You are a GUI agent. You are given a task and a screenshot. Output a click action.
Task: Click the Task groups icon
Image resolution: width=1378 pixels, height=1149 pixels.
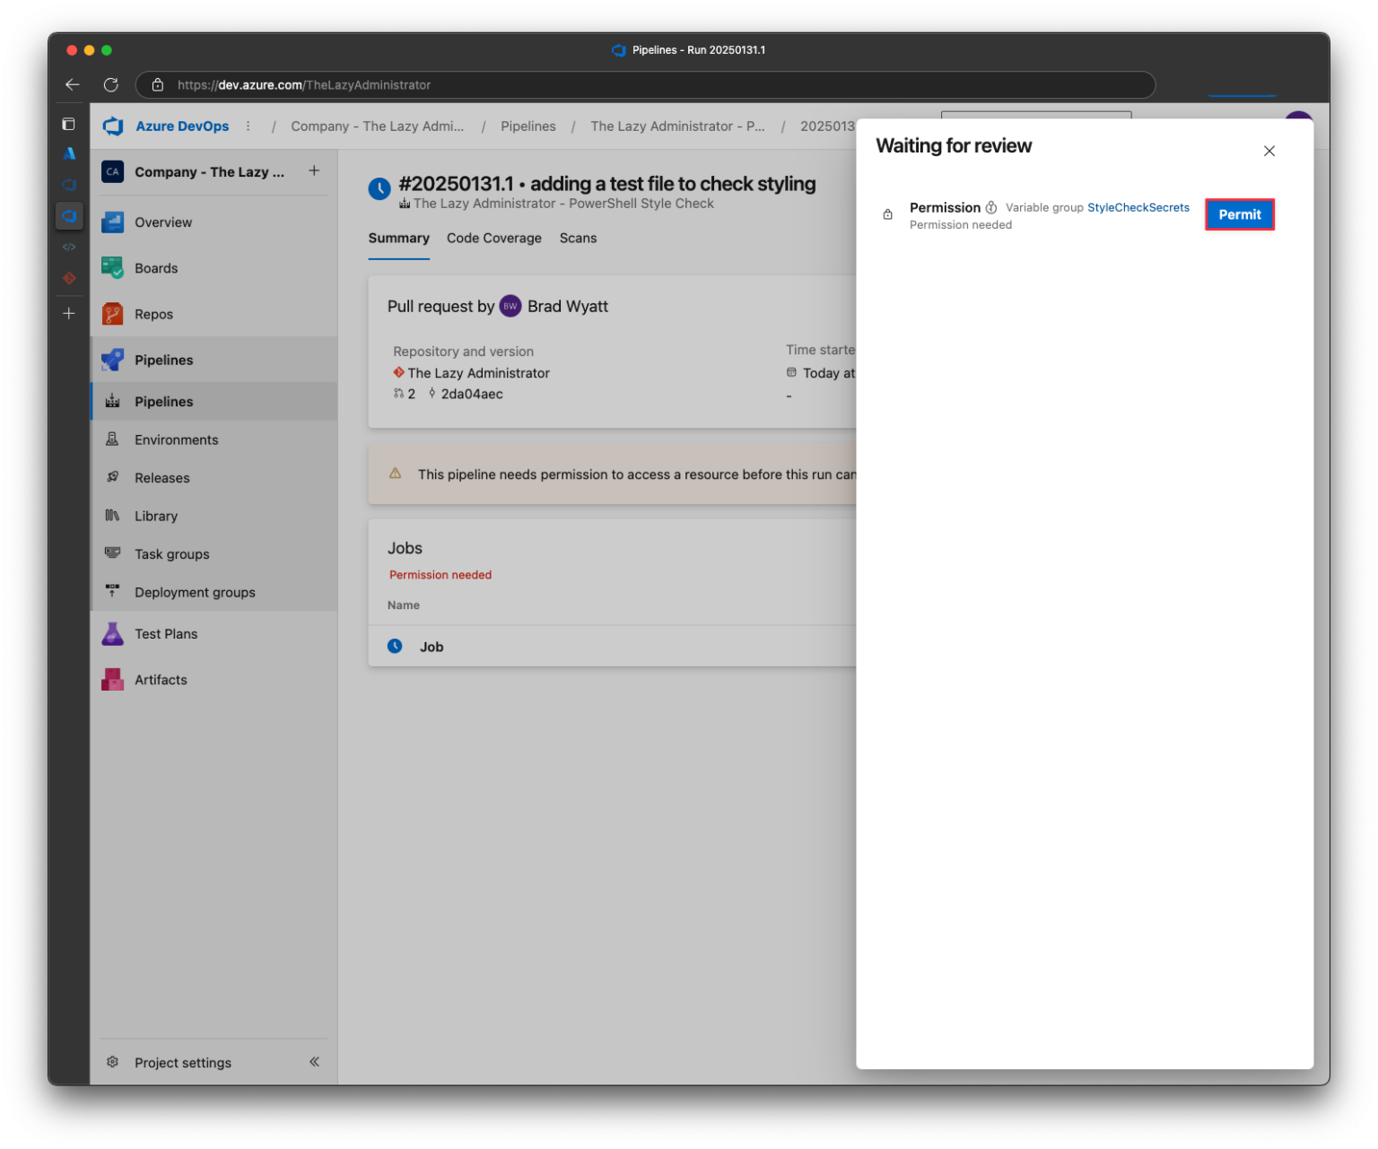(x=112, y=553)
